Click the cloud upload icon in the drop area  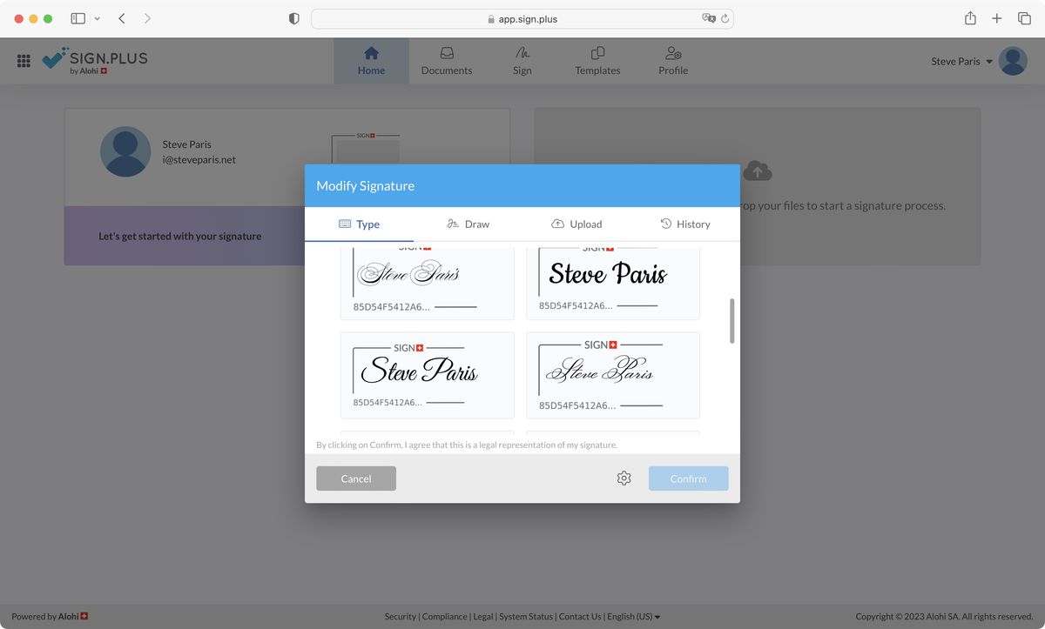[757, 171]
